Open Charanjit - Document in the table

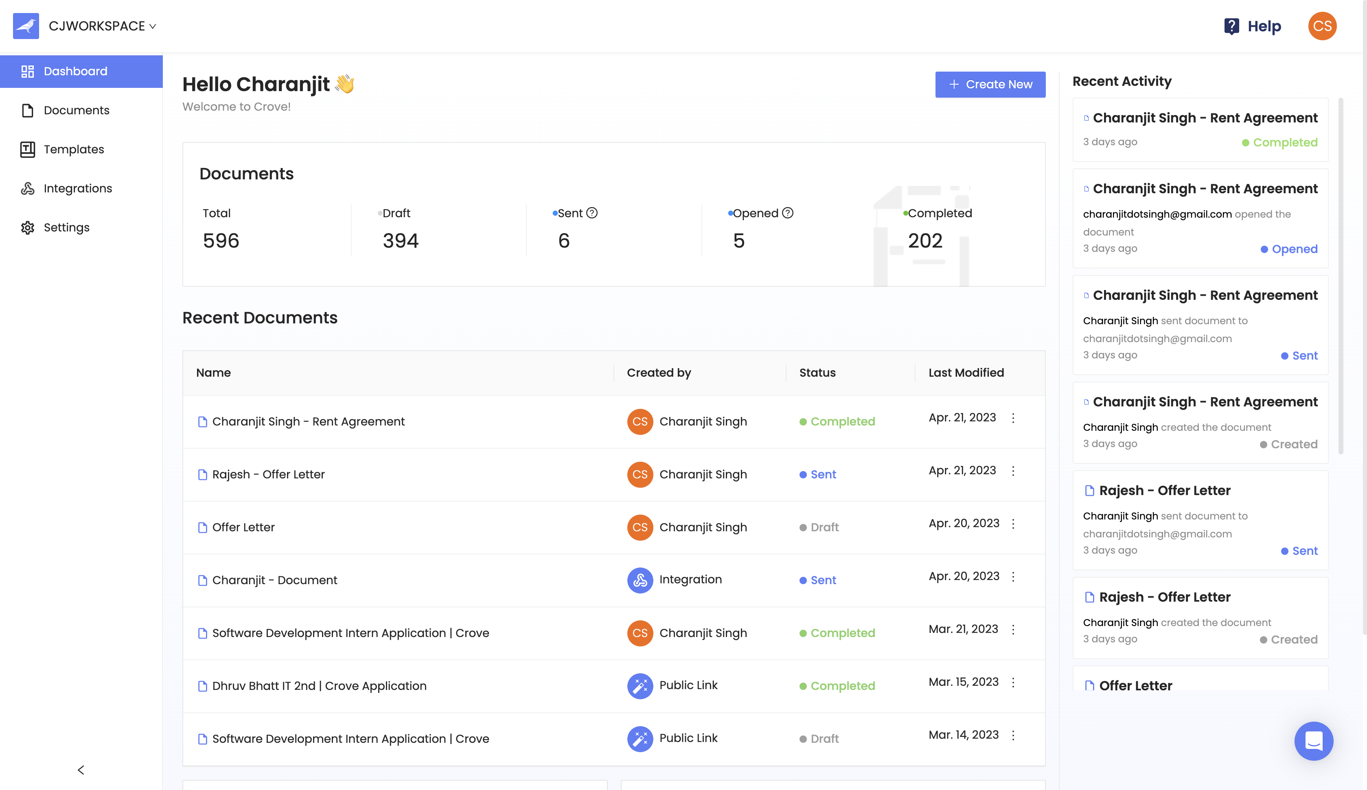[x=613, y=580]
